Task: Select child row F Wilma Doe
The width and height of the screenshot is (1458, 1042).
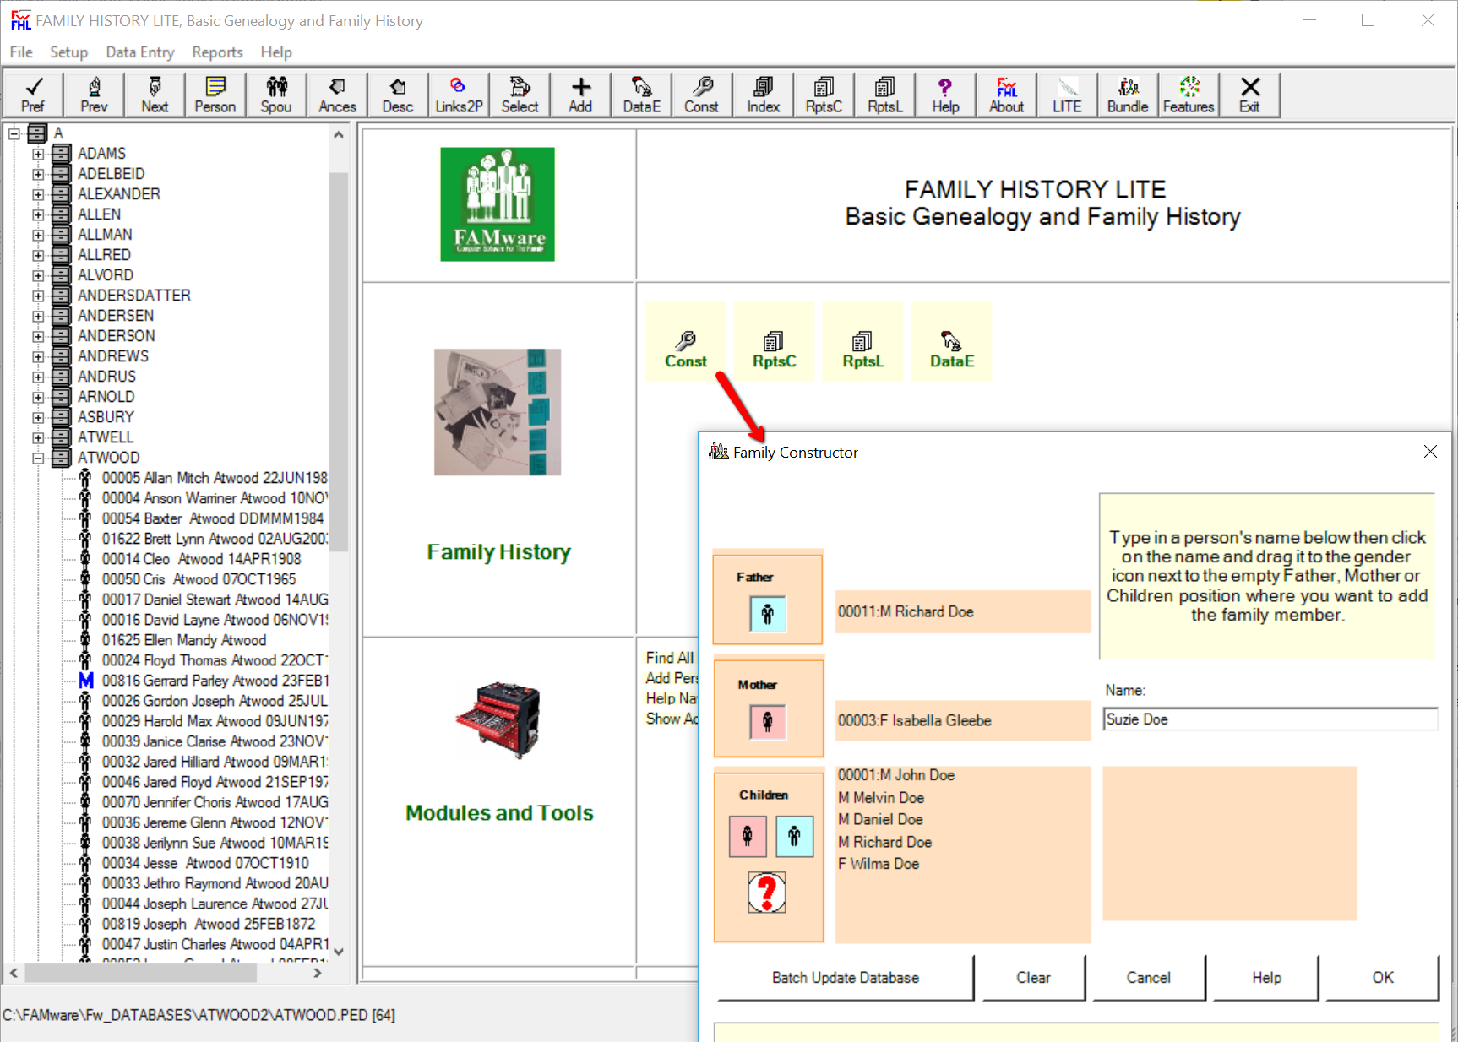Action: pyautogui.click(x=879, y=864)
